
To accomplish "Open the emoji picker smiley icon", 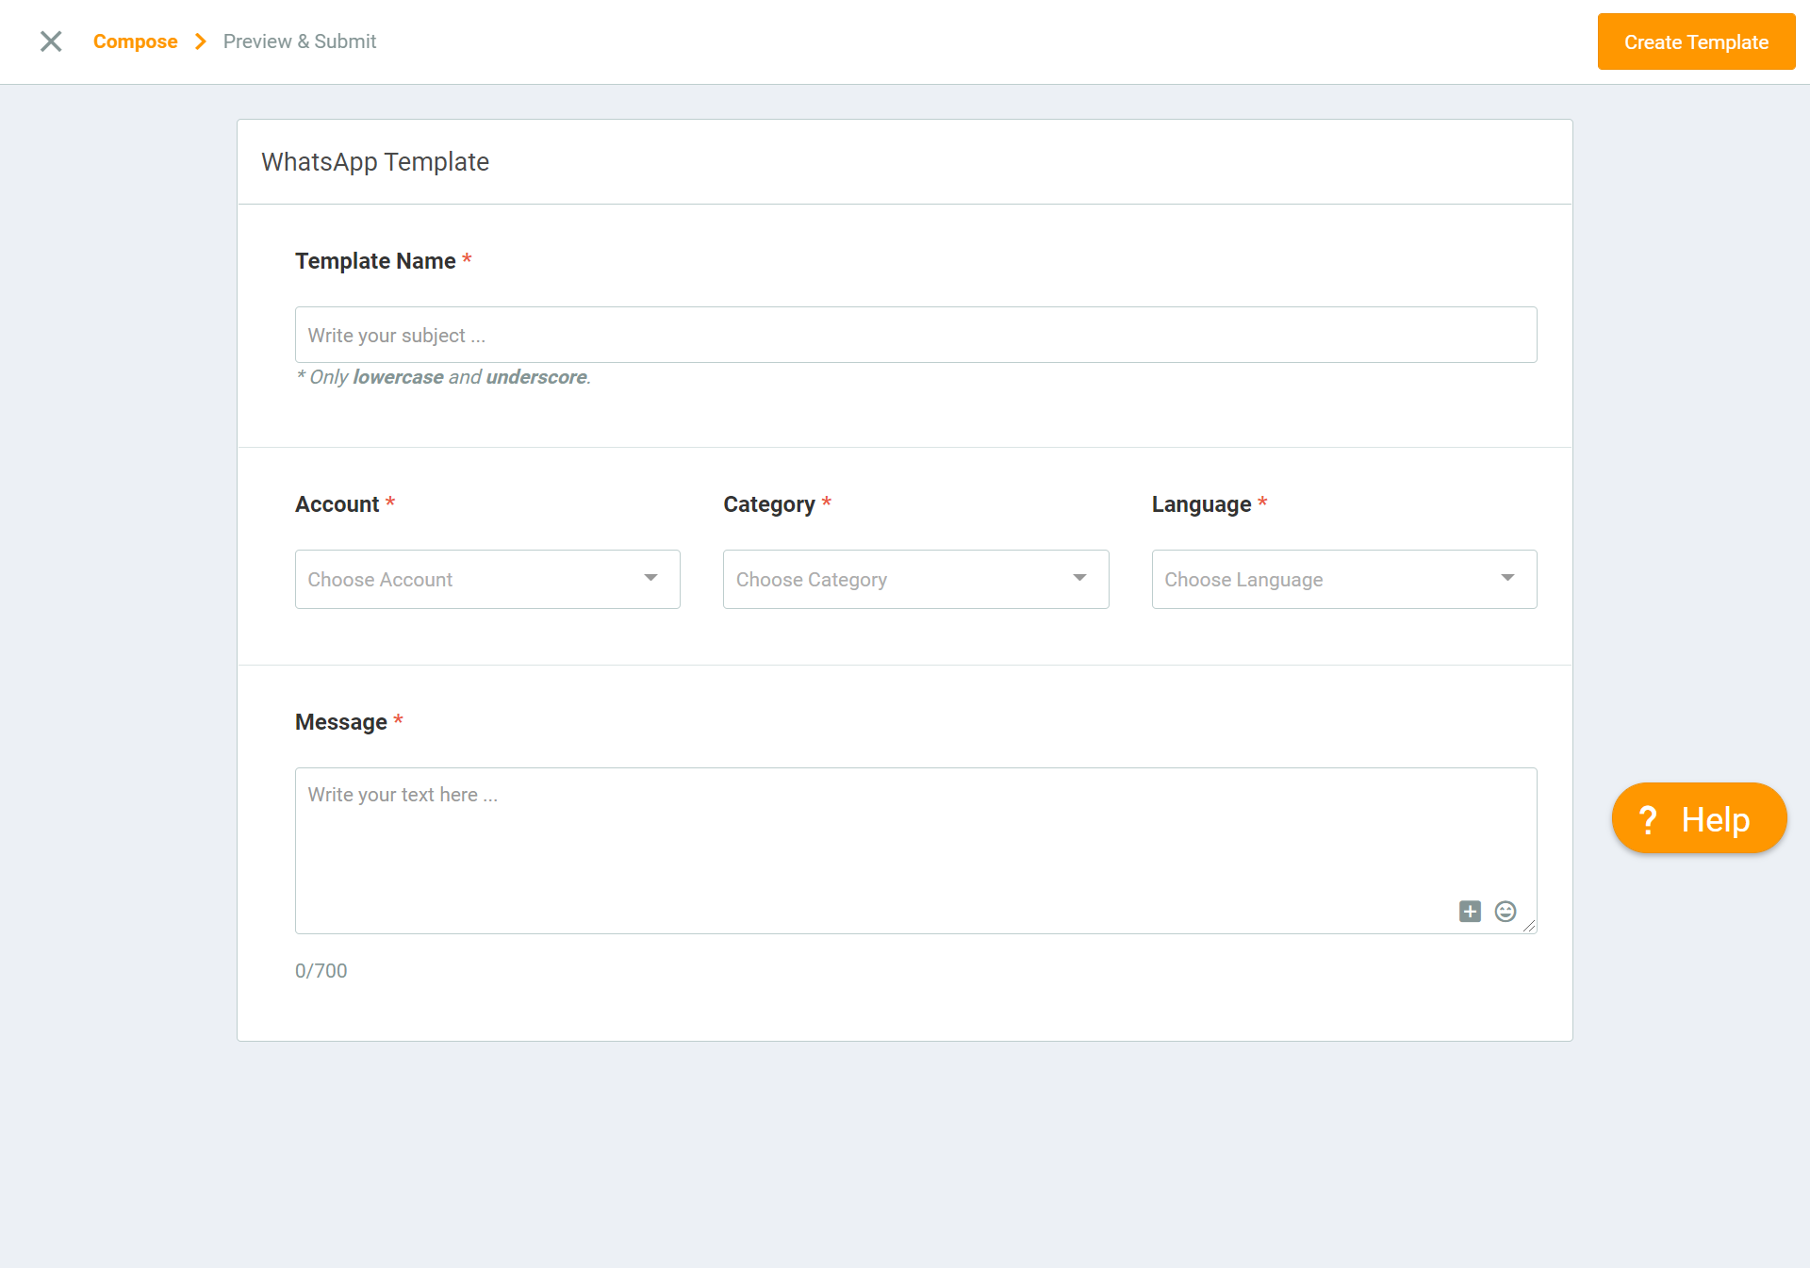I will coord(1506,911).
